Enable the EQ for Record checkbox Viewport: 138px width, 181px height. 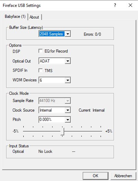(x=41, y=51)
